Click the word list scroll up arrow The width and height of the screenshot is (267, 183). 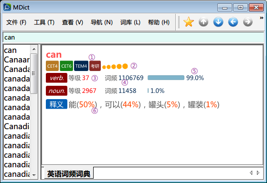pos(34,49)
